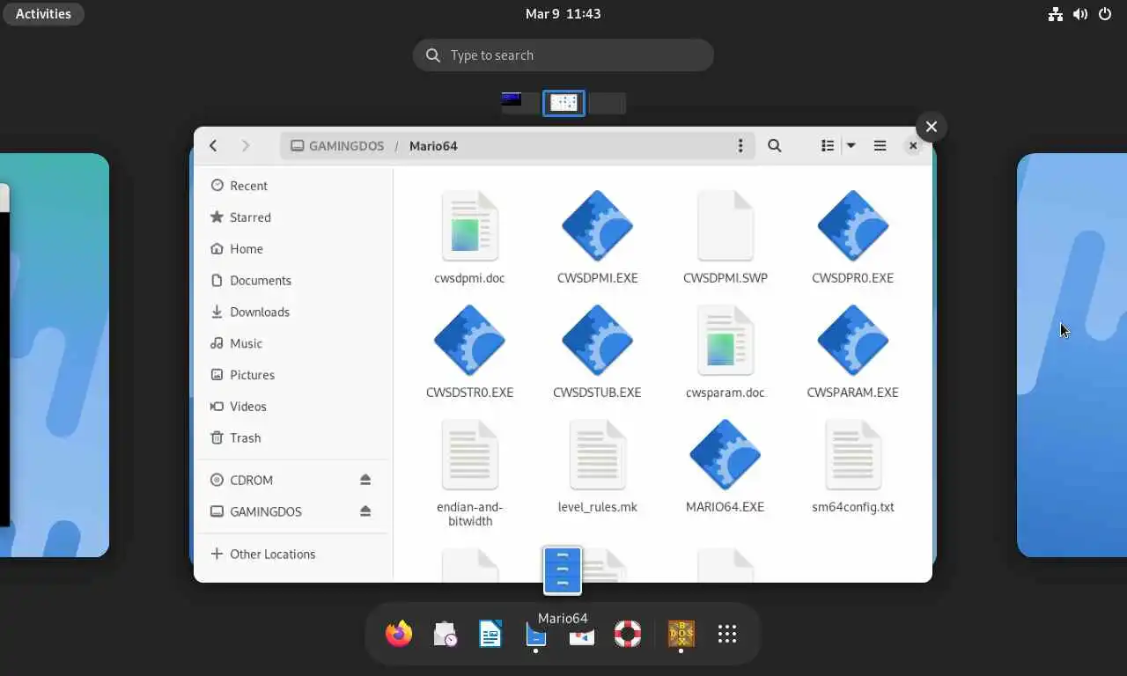The height and width of the screenshot is (676, 1127).
Task: Click GAMINGDOS in the path bar
Action: pyautogui.click(x=337, y=146)
